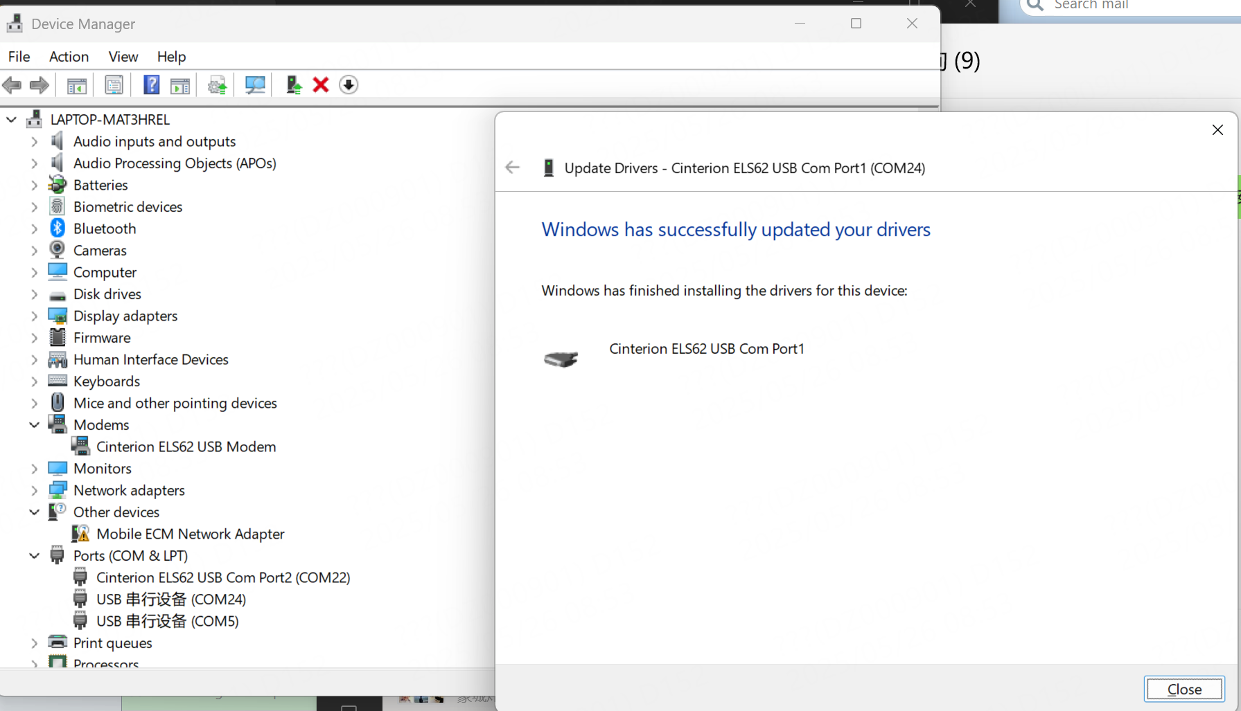This screenshot has height=711, width=1241.
Task: Open the Help menu
Action: point(171,56)
